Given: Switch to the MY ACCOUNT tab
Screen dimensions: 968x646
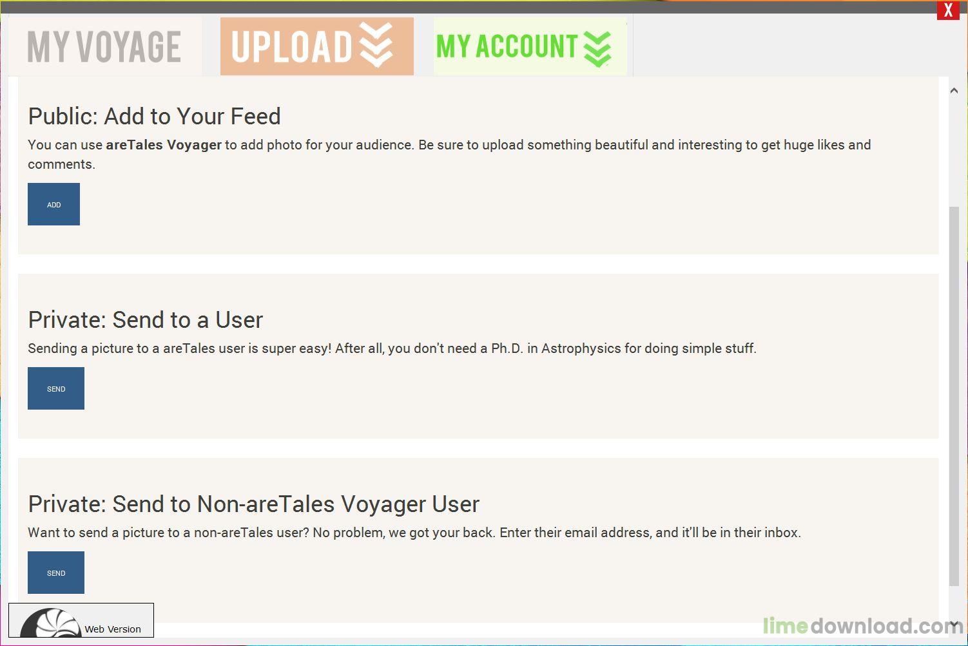Looking at the screenshot, I should (530, 46).
